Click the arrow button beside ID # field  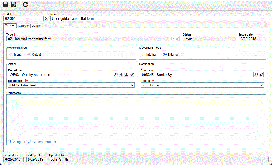click(46, 18)
